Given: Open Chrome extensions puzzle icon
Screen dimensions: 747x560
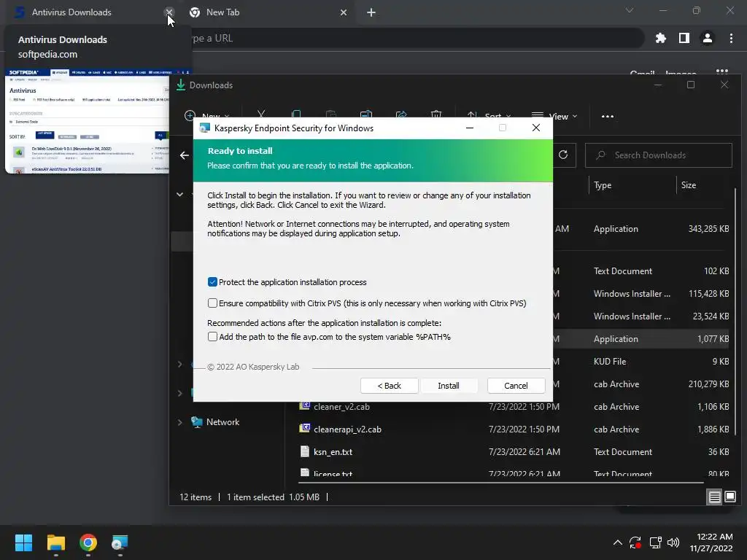Looking at the screenshot, I should tap(661, 38).
